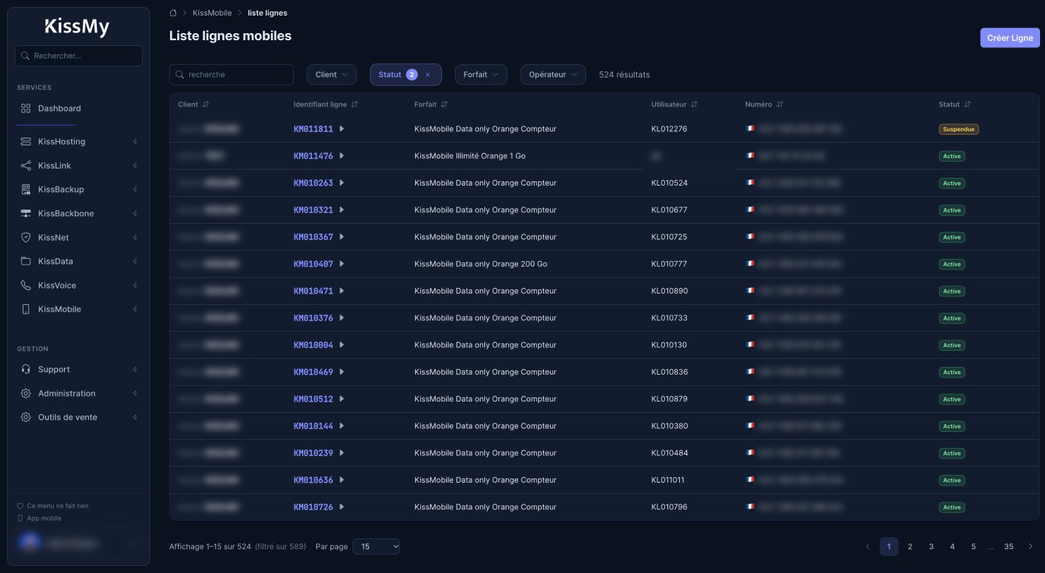Go to the next page arrow
Viewport: 1045px width, 573px height.
point(1030,547)
